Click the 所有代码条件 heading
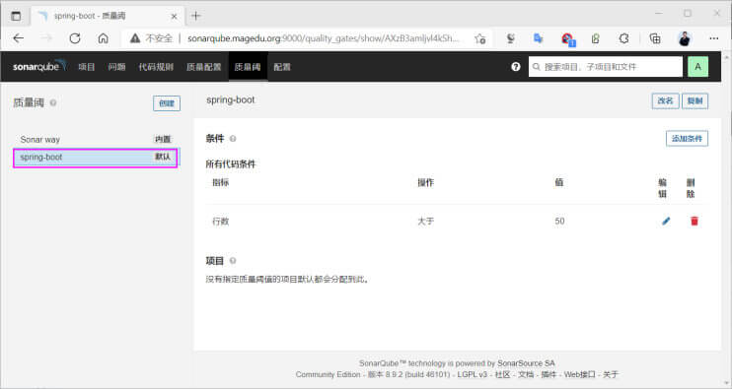 (231, 164)
